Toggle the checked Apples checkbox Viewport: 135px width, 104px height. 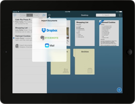[x=77, y=27]
